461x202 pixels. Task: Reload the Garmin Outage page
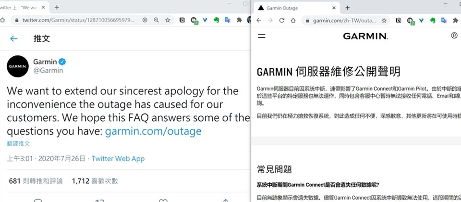pos(282,20)
